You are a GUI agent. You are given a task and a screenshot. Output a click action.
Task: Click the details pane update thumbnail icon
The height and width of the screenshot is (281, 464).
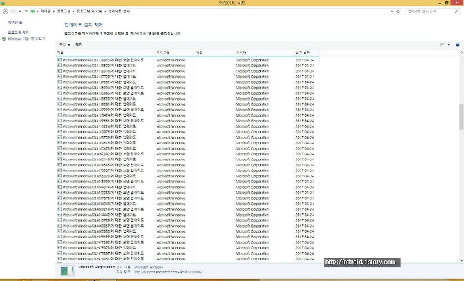point(67,271)
